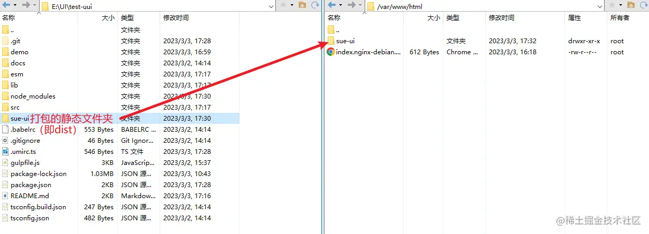Image resolution: width=649 pixels, height=234 pixels.
Task: Select the .git folder icon
Action: click(5, 41)
